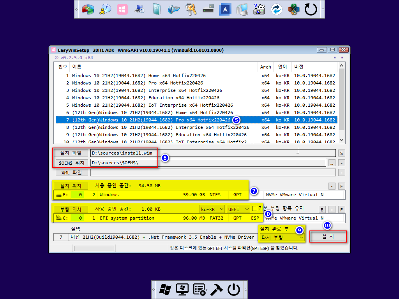
Task: Select row 8 (12th Gen) Enterprise x64
Action: coord(196,127)
